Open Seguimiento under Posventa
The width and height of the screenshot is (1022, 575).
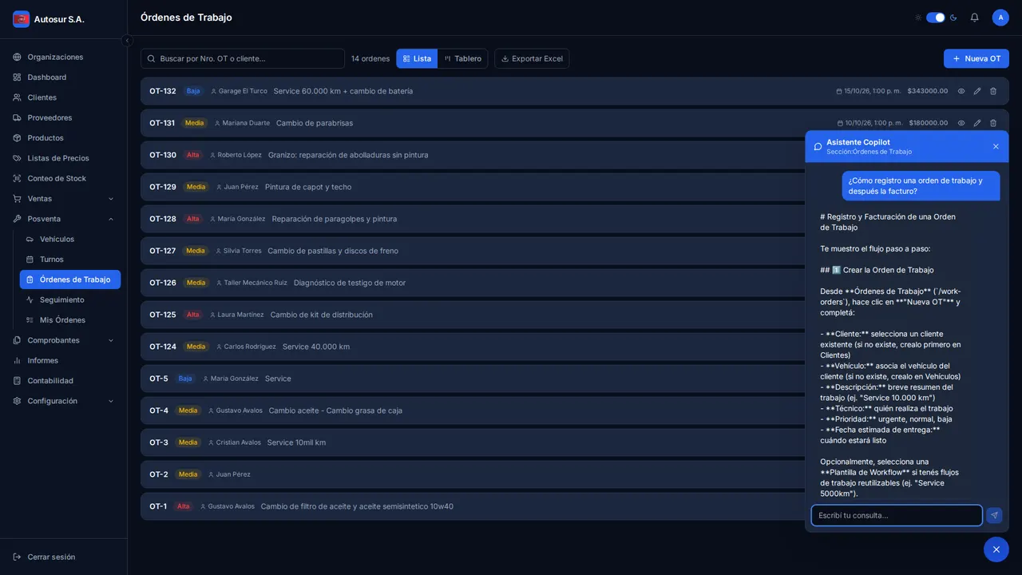(70, 300)
